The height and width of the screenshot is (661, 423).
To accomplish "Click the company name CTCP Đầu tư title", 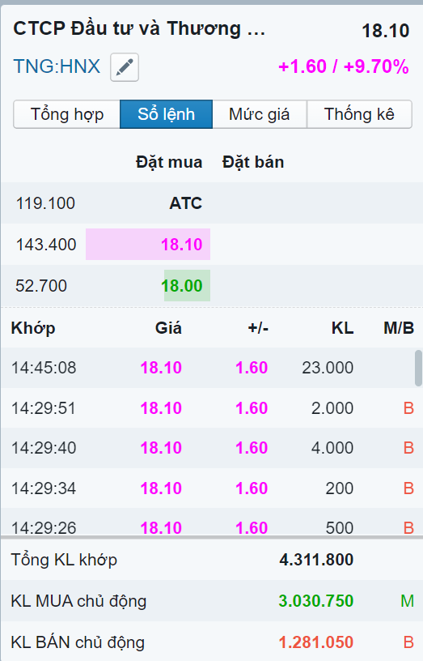I will [x=139, y=28].
